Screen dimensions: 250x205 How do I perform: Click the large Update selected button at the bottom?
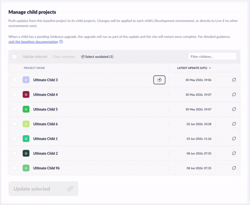tap(43, 189)
